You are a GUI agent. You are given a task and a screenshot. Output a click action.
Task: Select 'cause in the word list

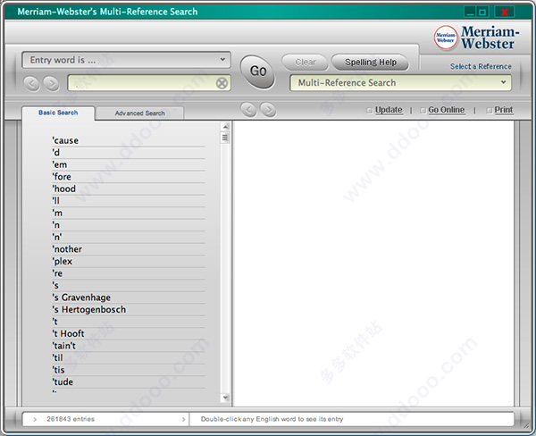pyautogui.click(x=128, y=140)
